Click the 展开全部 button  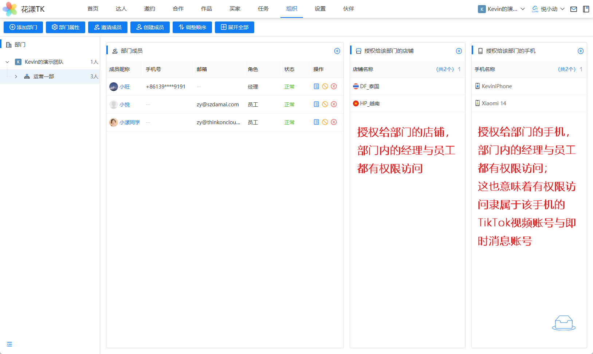tap(235, 27)
